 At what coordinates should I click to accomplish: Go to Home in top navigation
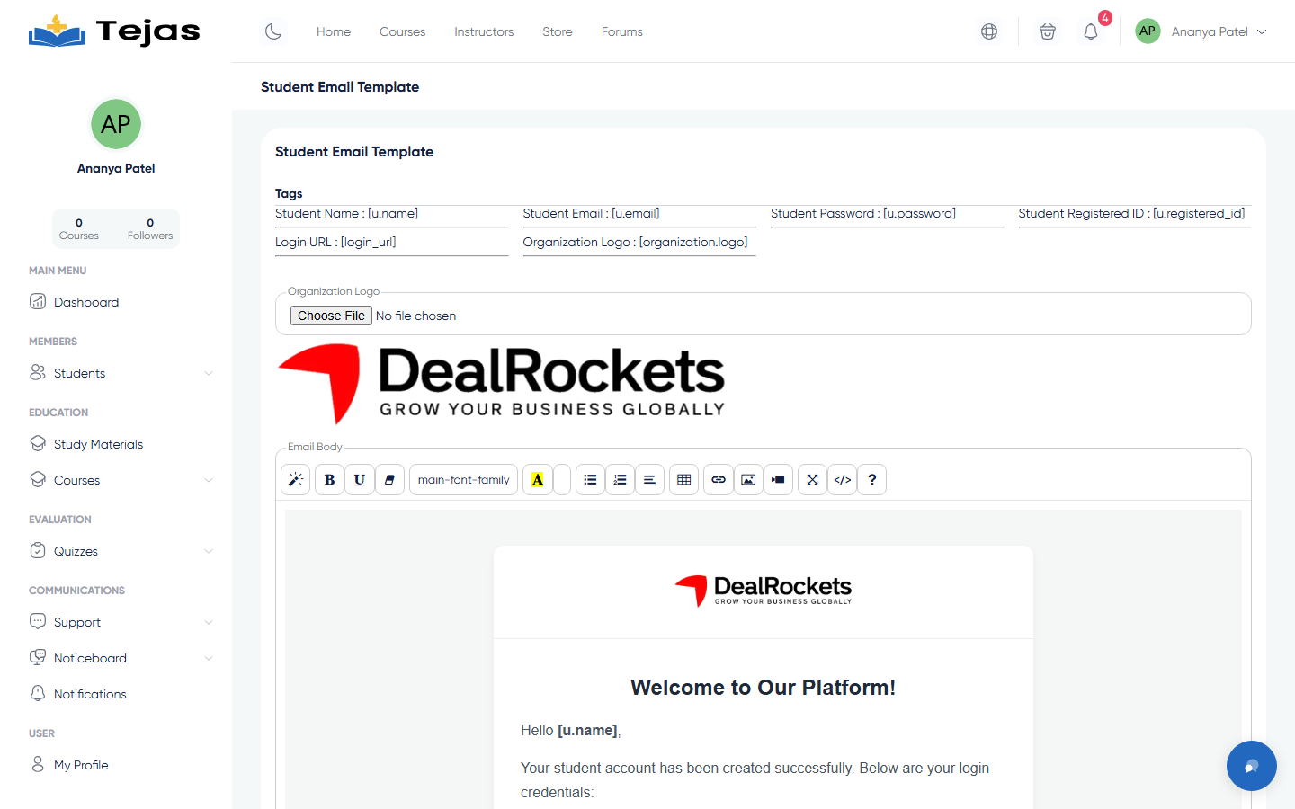point(334,31)
